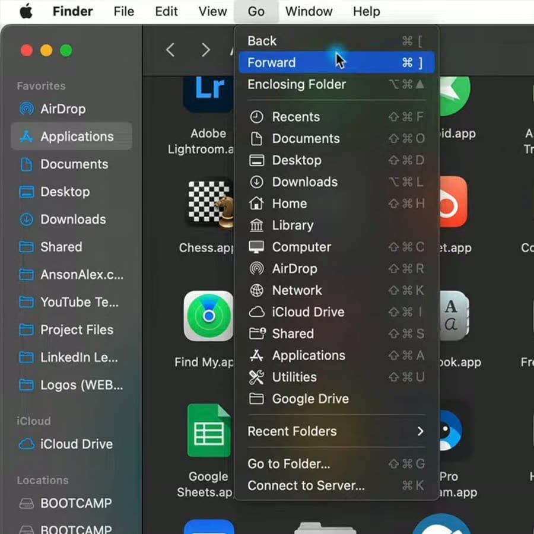Screen dimensions: 534x534
Task: Open YouTube Te... sidebar folder
Action: [72, 302]
